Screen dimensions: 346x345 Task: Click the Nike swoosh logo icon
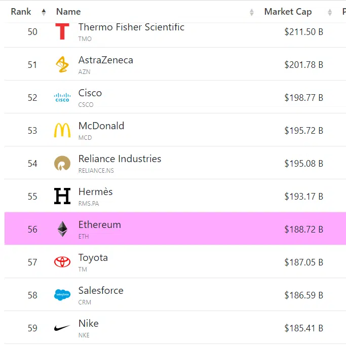(62, 328)
